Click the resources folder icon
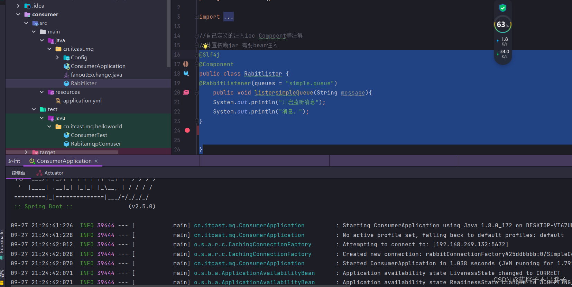This screenshot has width=572, height=287. coord(51,92)
